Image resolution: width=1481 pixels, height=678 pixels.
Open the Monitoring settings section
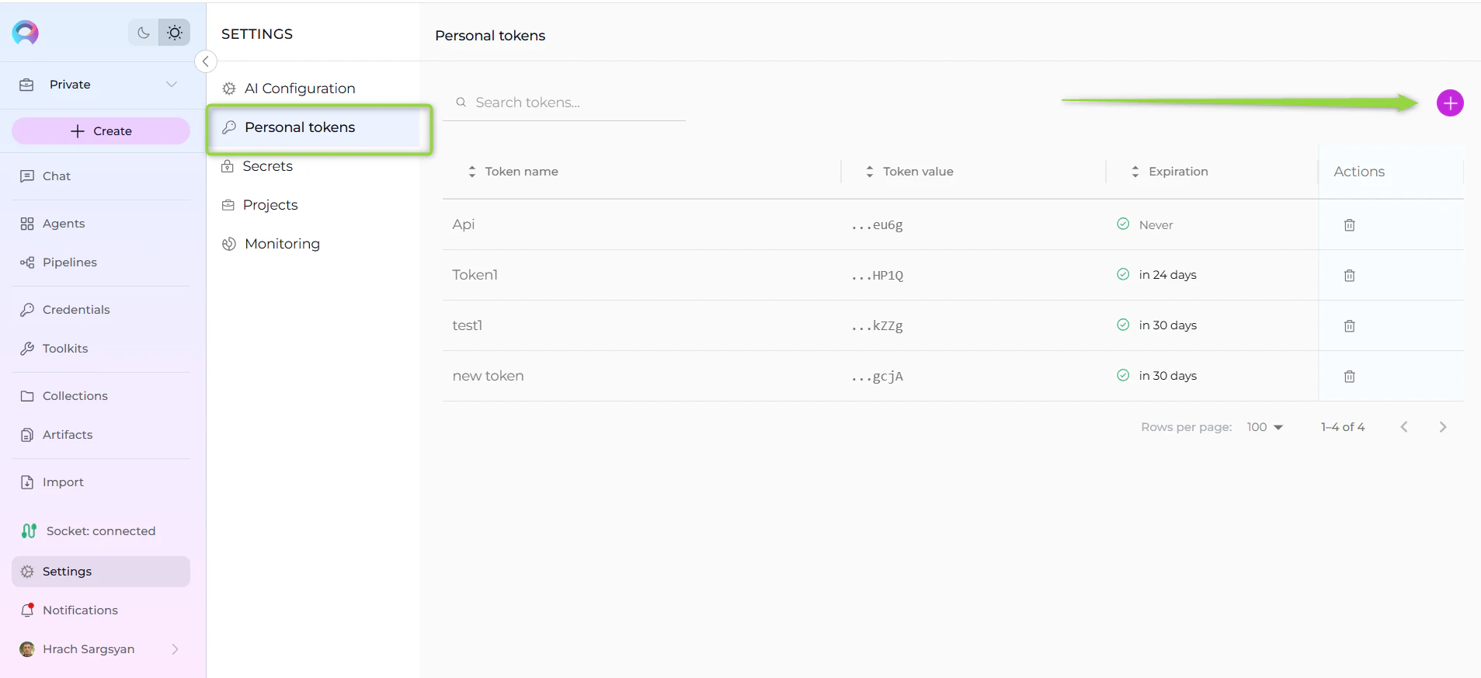pos(281,243)
